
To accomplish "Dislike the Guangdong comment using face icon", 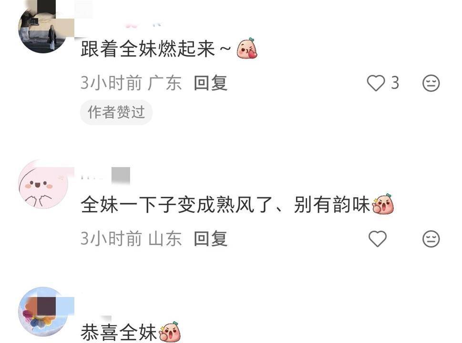I will click(x=431, y=83).
